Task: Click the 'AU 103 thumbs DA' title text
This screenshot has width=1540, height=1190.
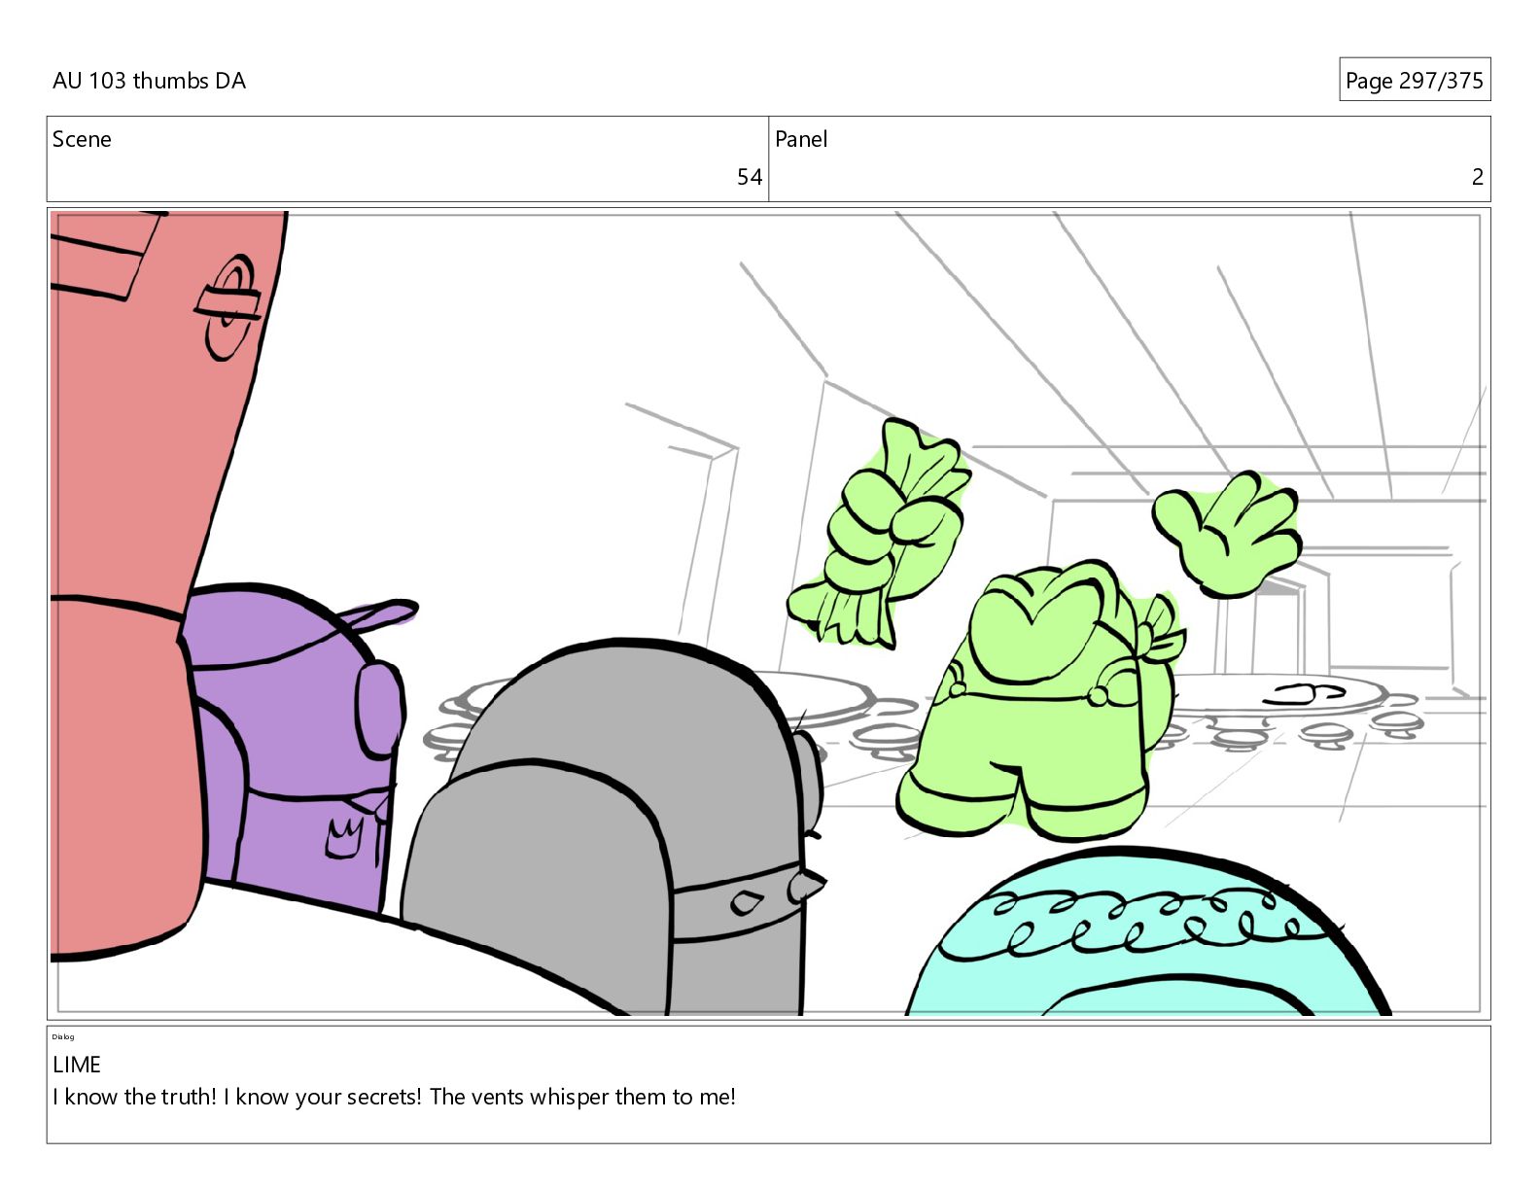Action: click(149, 81)
